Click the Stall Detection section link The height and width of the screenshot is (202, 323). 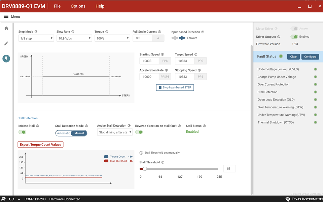(28, 118)
